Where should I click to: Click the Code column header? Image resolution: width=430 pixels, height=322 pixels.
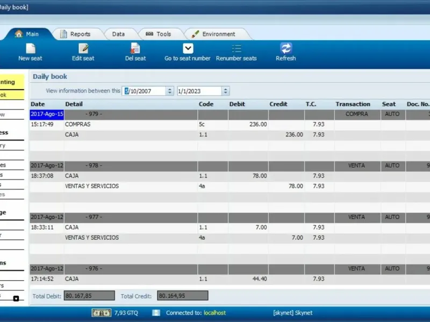[206, 104]
